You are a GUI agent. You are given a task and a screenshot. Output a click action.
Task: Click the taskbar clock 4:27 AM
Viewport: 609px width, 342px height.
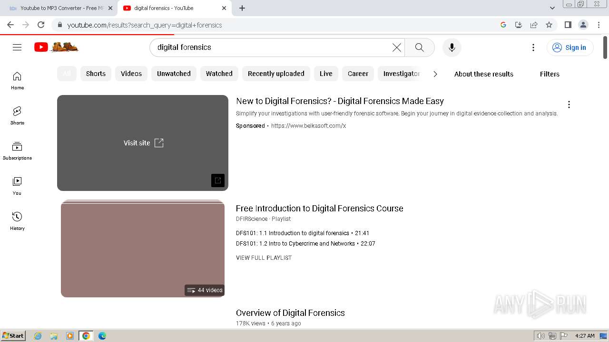[585, 336]
